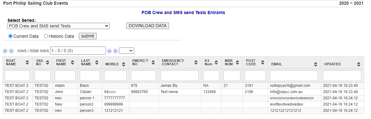Jump to last page of rows

[115, 51]
